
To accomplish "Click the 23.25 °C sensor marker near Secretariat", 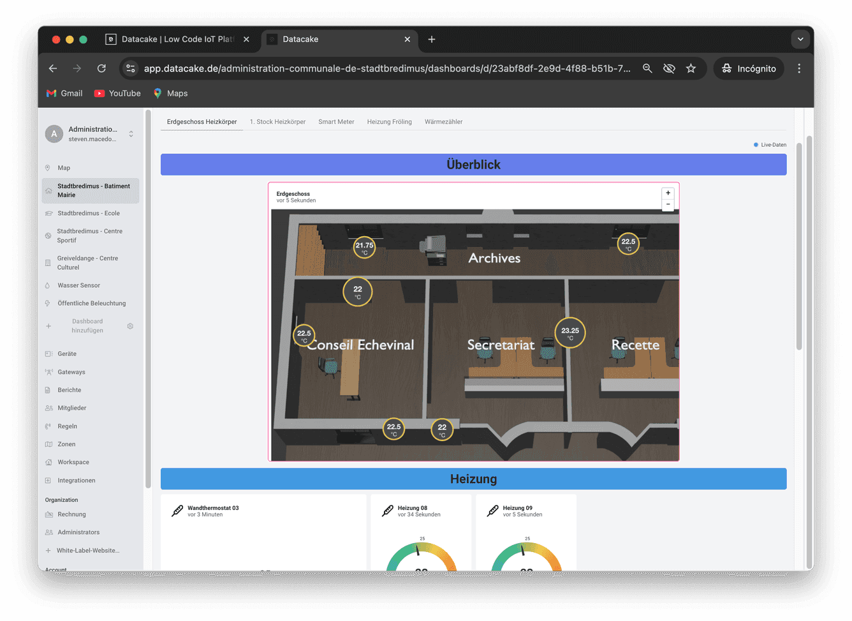I will coord(570,333).
